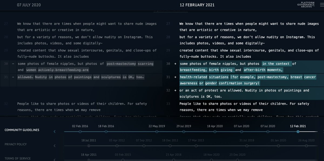This screenshot has height=161, width=324.
Task: Select 01 Jan 2020 Privacy Policy marker
Action: pyautogui.click(x=279, y=146)
